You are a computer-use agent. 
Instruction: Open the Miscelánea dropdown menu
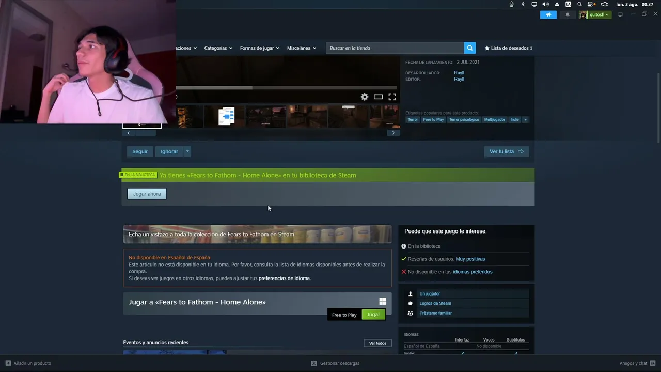tap(302, 48)
